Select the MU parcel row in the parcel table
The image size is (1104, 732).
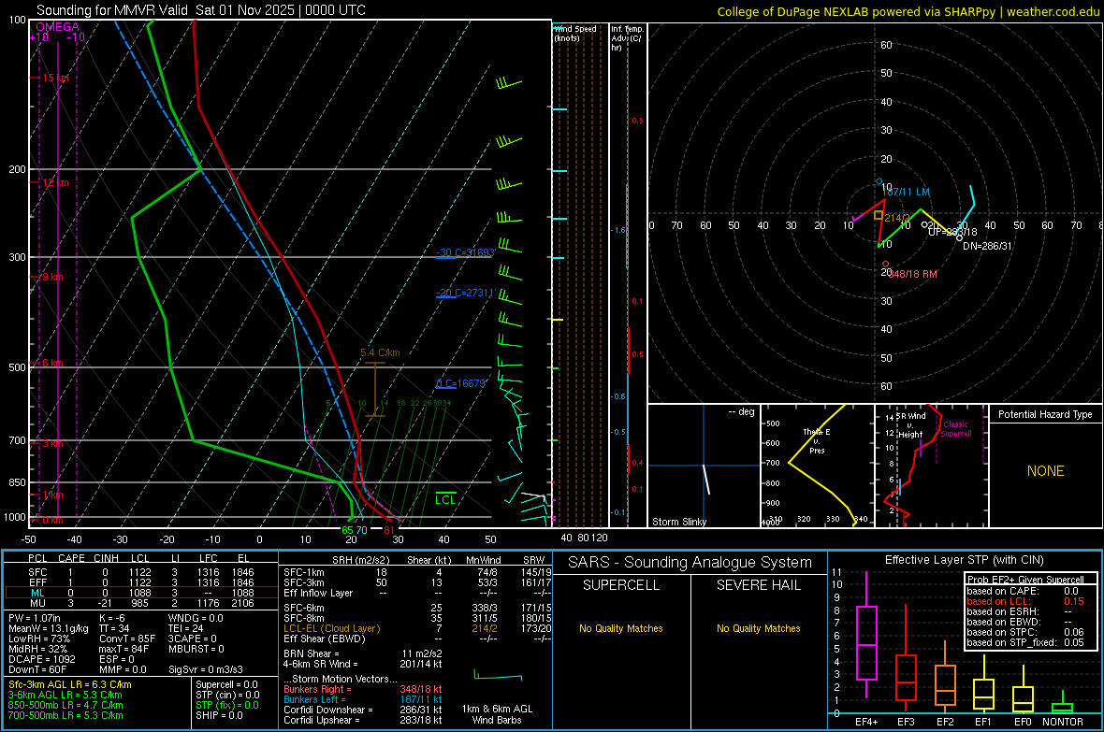(141, 603)
